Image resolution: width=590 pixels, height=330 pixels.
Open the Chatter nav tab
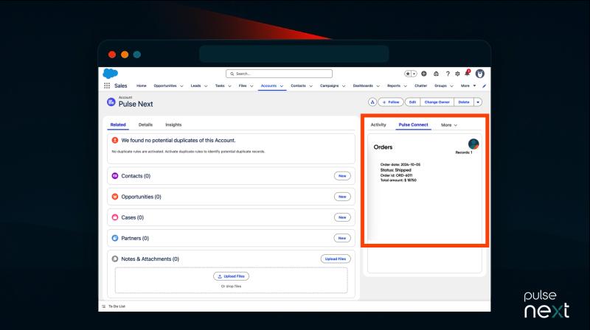[x=420, y=85]
